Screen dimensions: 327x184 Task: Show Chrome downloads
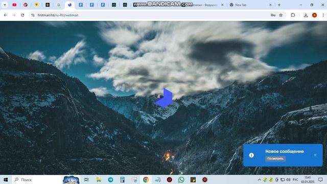click(x=306, y=15)
